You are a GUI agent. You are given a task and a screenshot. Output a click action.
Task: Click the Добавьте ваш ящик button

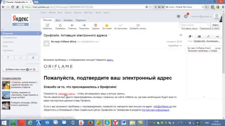[x=20, y=69]
